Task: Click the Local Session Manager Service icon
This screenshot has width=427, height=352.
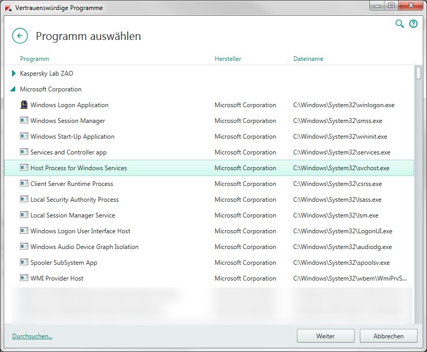Action: [24, 215]
